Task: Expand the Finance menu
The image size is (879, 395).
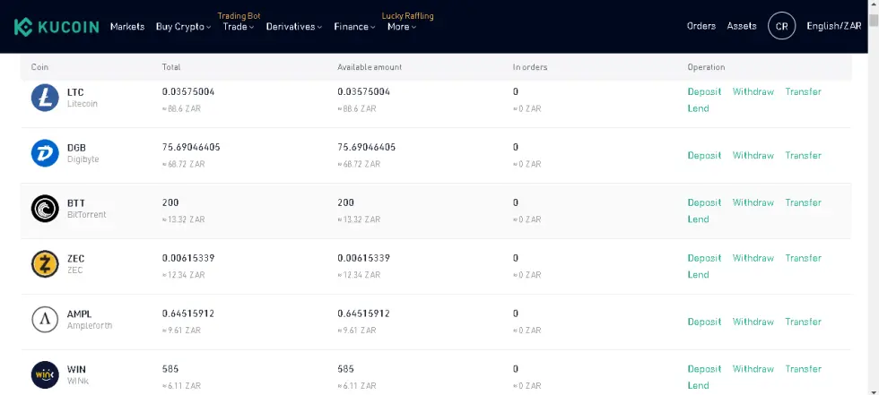Action: 354,26
